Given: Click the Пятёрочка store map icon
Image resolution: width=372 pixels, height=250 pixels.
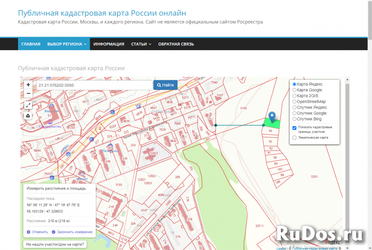Looking at the screenshot, I should [x=110, y=147].
